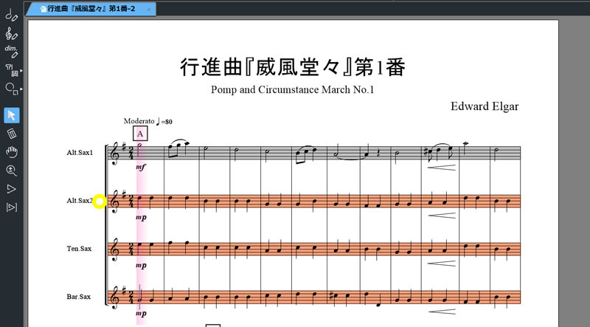Click the Alt.Sax2 staff label
This screenshot has width=590, height=327.
80,201
